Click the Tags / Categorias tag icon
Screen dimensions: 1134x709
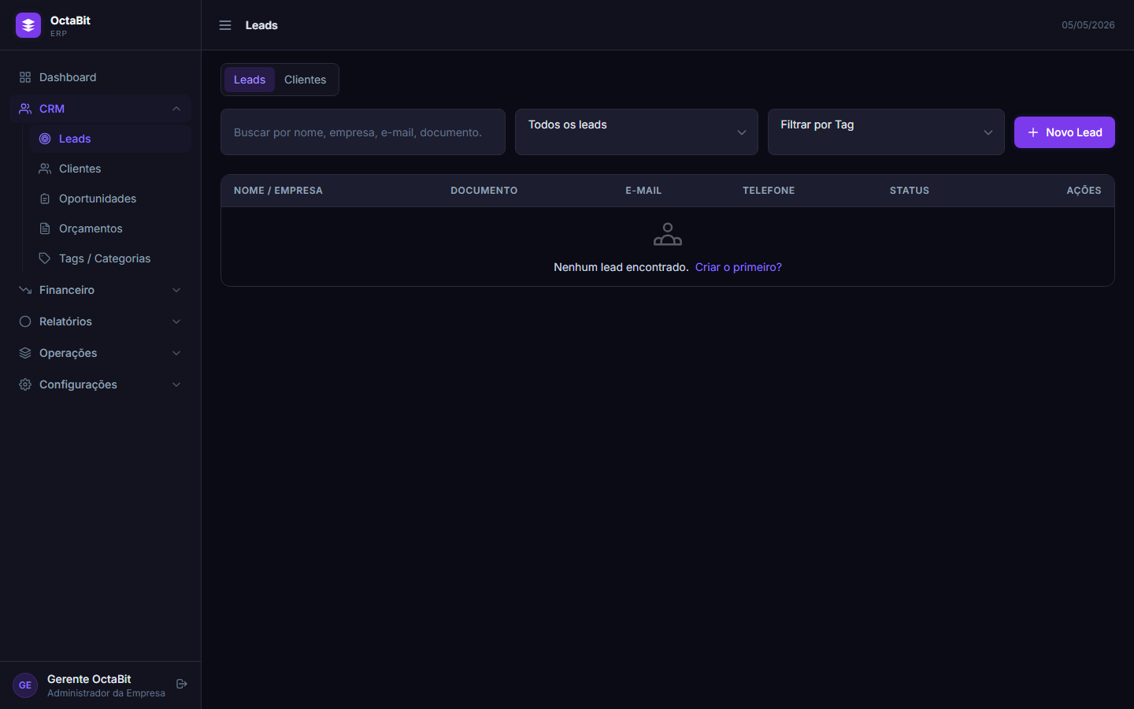45,258
